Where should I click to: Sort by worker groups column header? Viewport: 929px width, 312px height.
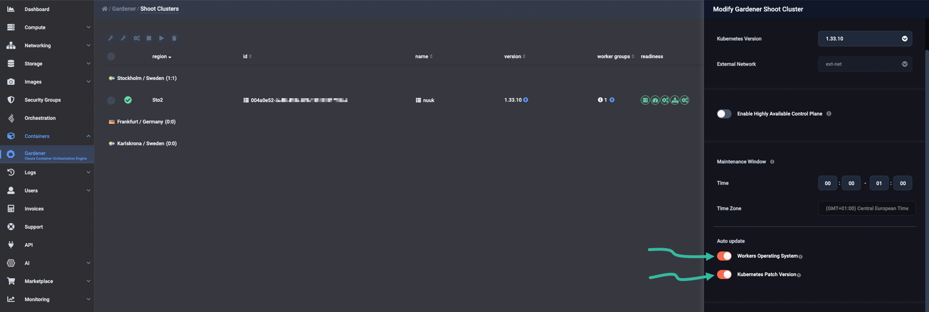pyautogui.click(x=615, y=57)
